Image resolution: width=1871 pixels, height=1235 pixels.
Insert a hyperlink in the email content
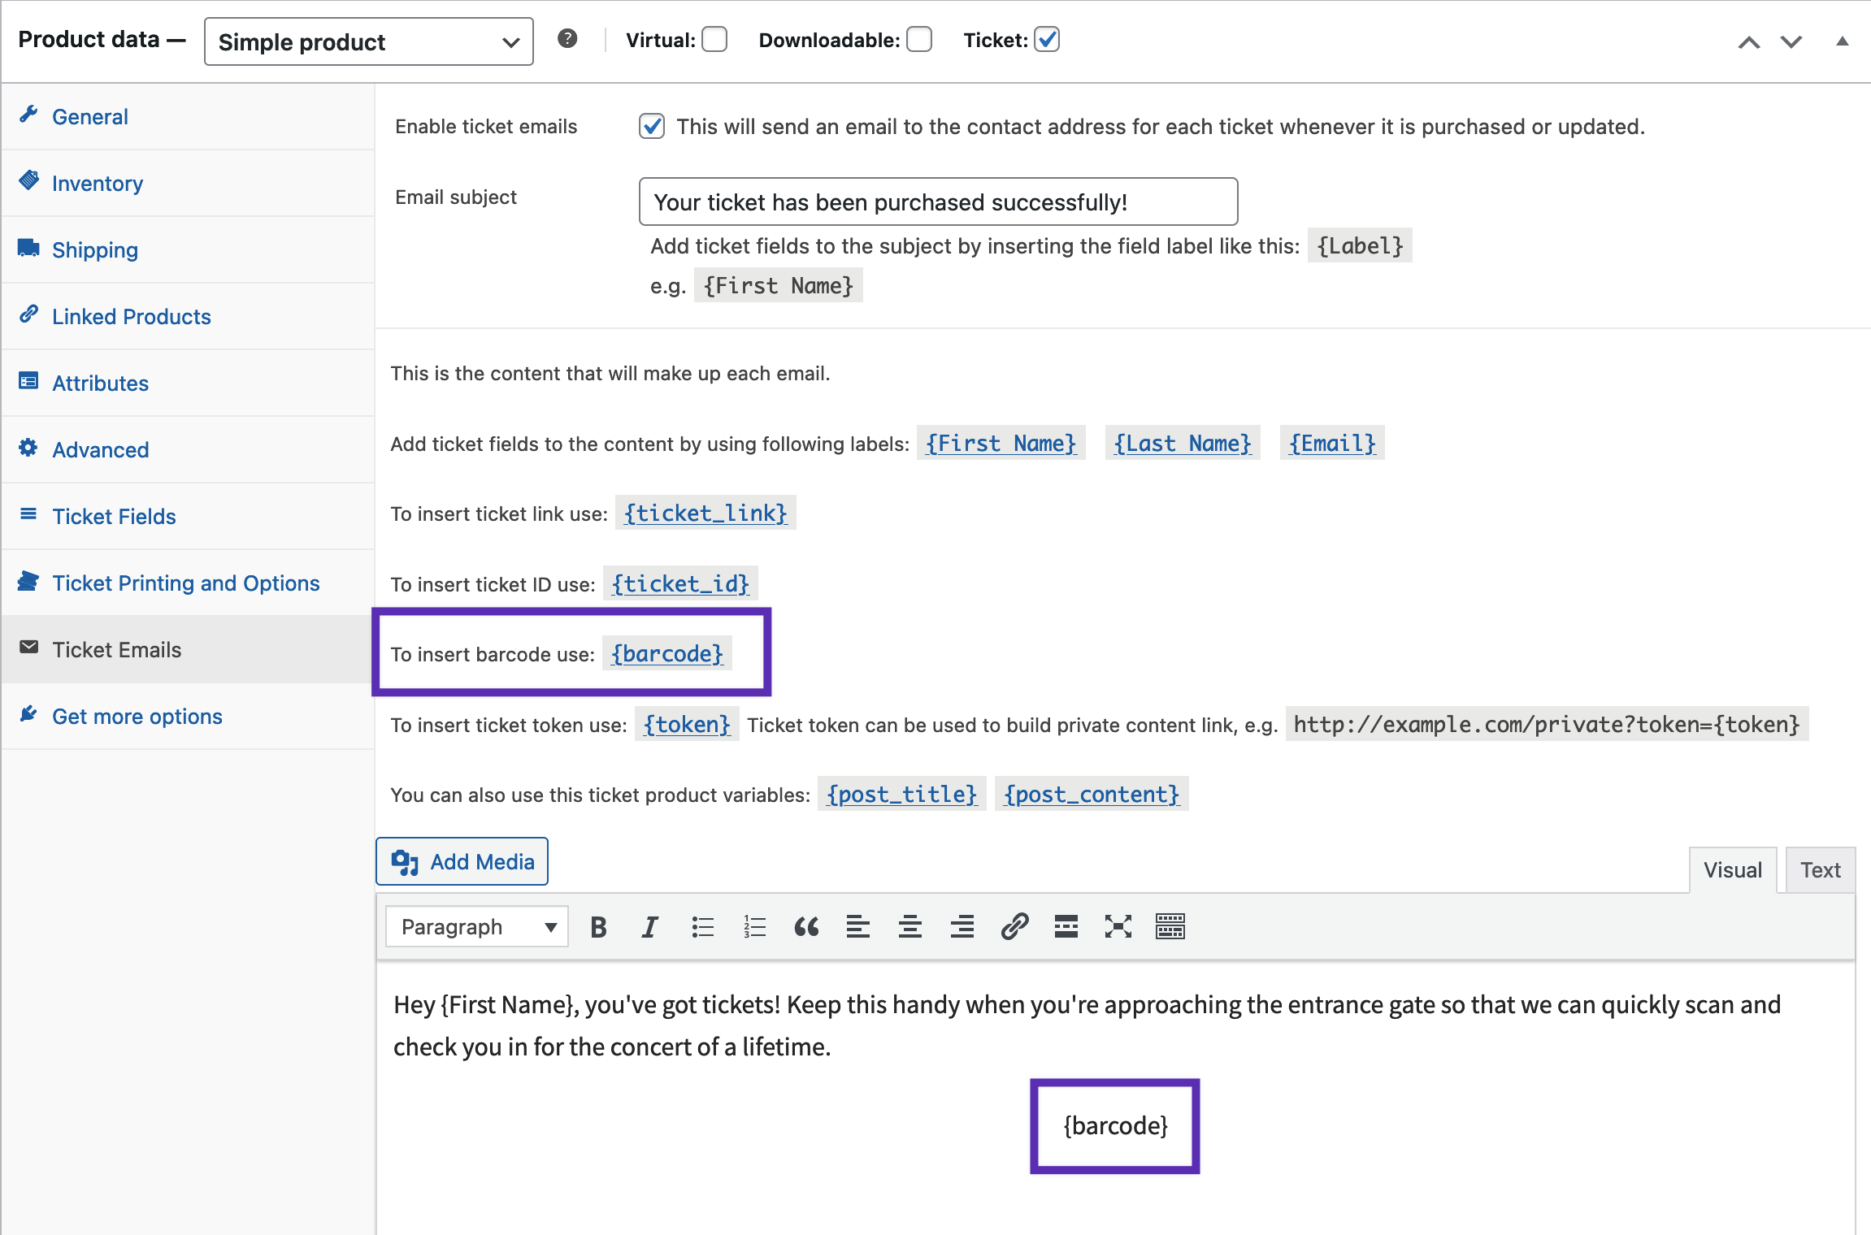point(1014,926)
